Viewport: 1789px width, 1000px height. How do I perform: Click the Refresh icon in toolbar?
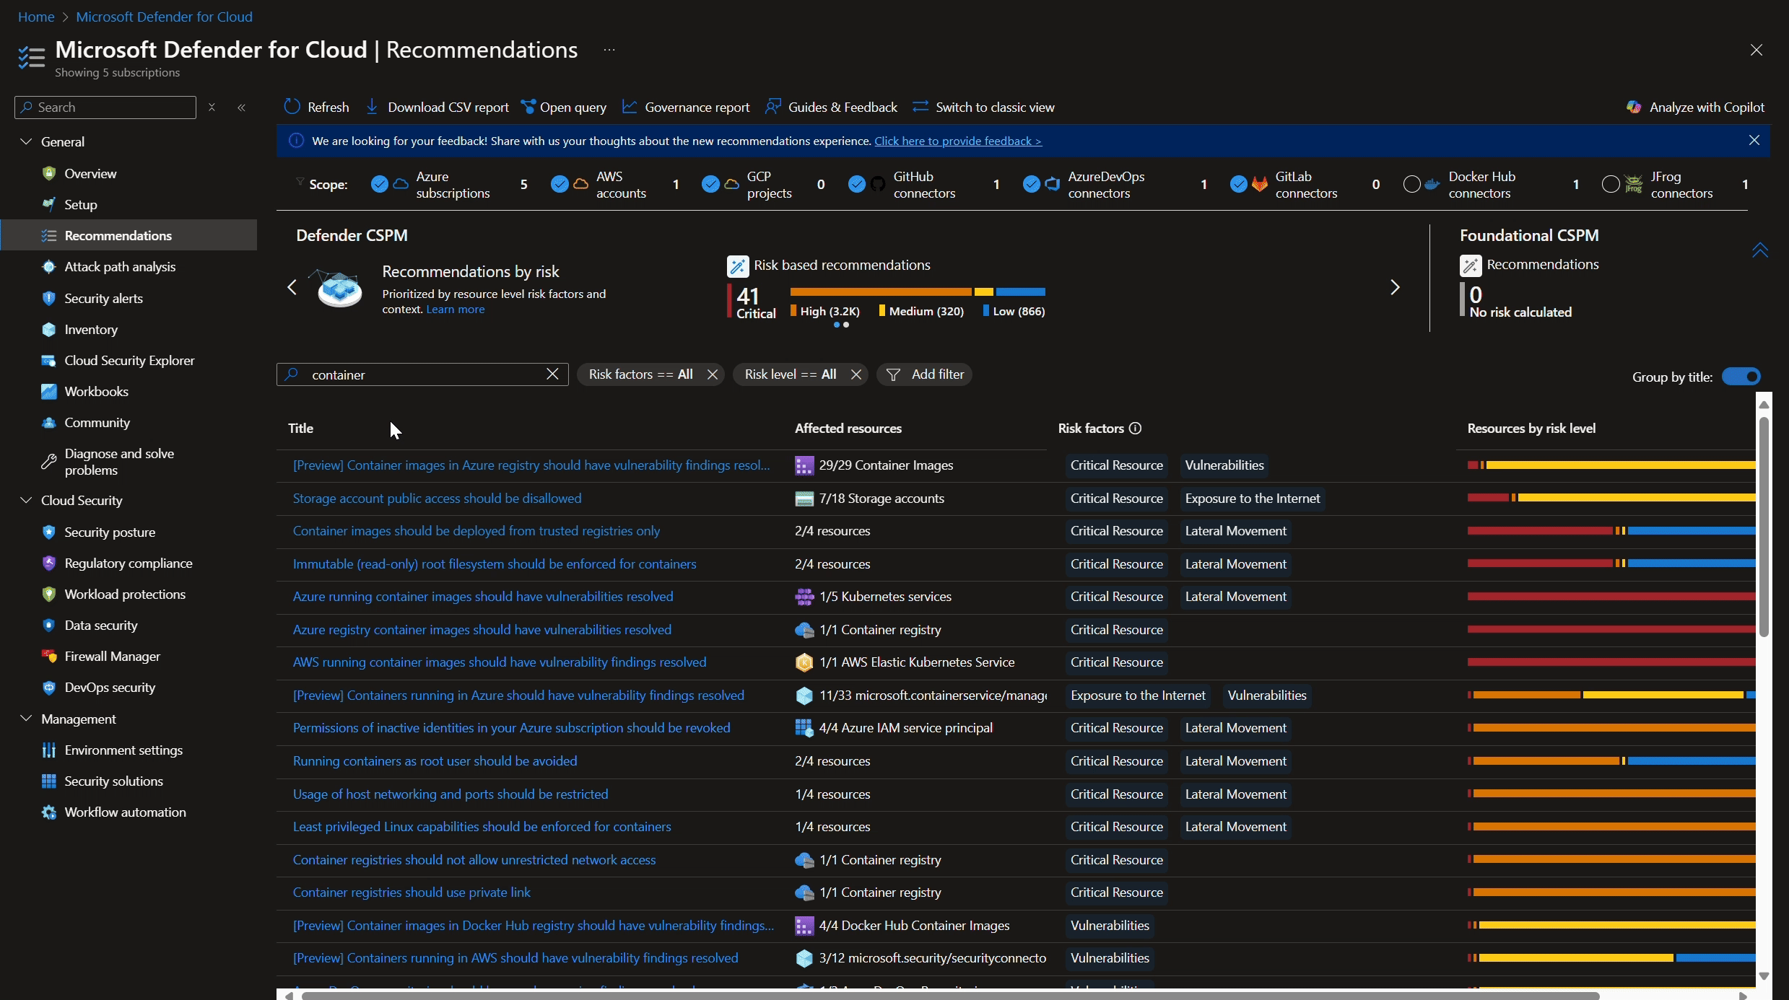pyautogui.click(x=292, y=107)
